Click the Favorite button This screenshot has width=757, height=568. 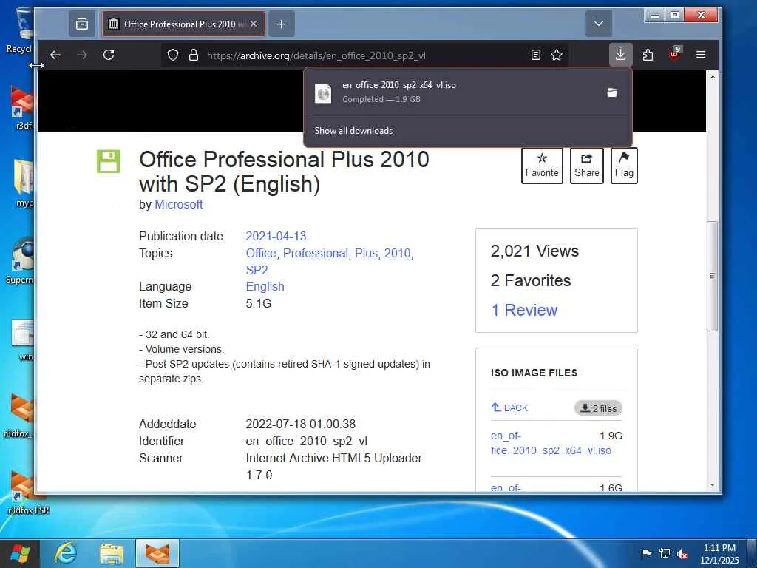point(542,166)
